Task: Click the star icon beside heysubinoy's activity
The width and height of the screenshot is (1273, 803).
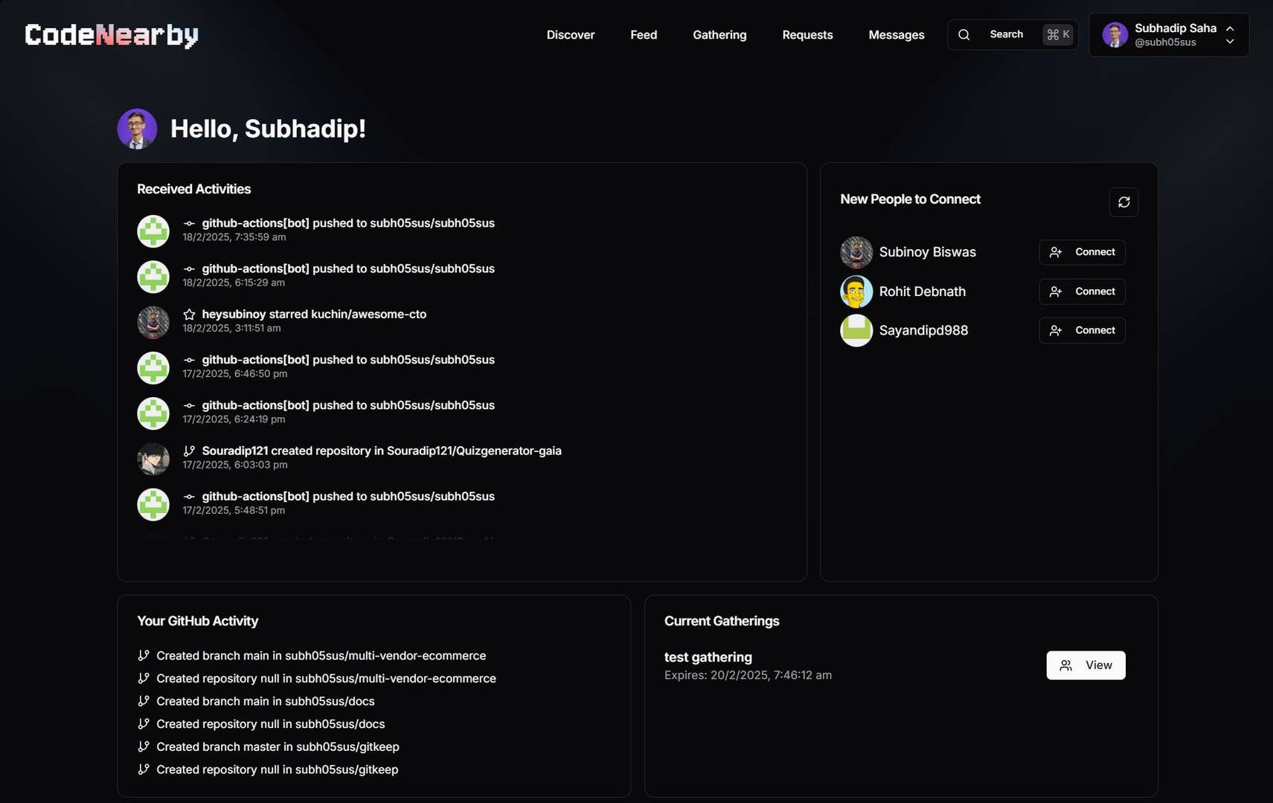Action: tap(190, 314)
